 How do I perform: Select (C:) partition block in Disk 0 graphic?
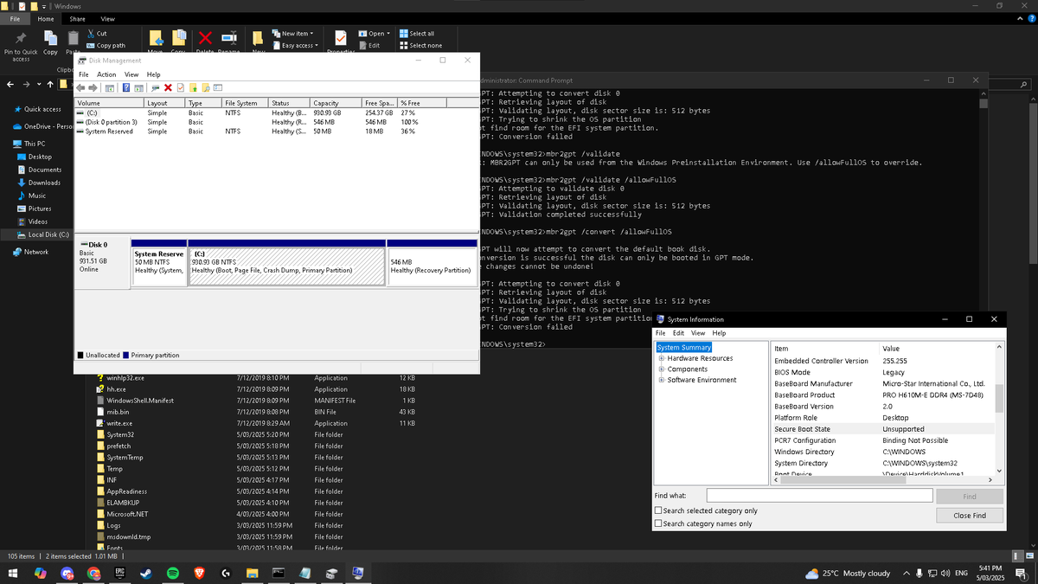(286, 264)
